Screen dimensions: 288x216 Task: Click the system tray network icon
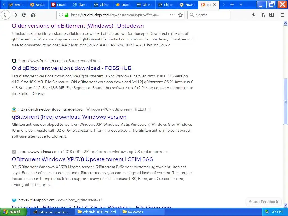(267, 212)
